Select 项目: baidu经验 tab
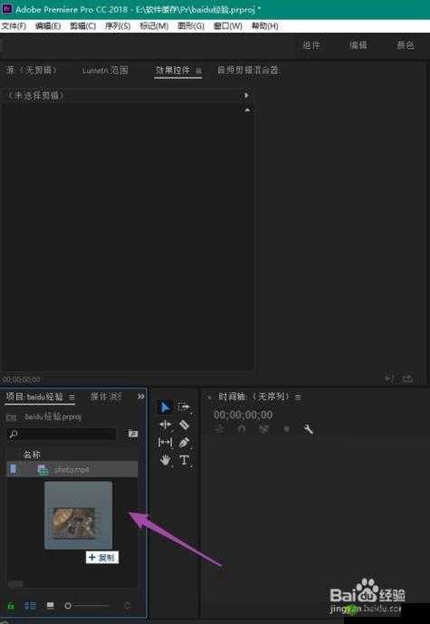This screenshot has height=624, width=430. 34,397
